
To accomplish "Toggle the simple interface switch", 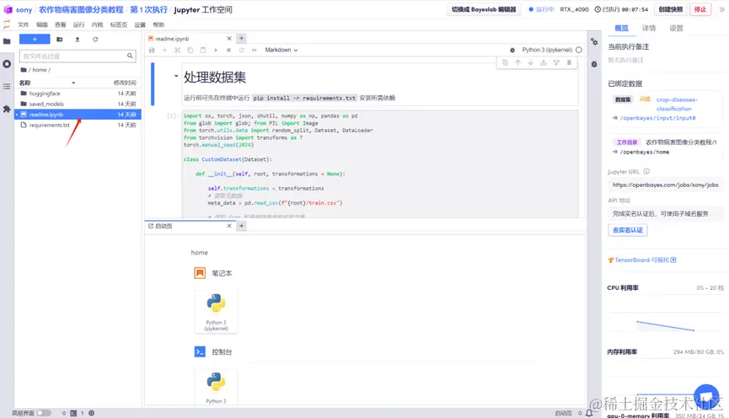I will pos(44,413).
